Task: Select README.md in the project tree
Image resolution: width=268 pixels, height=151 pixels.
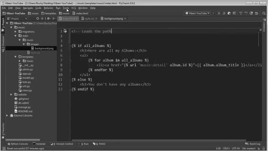Action: (23, 111)
